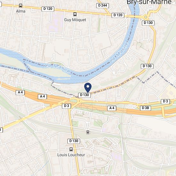The image size is (176, 176).
Task: Click the D 130 shield below the pin
Action: 84,95
